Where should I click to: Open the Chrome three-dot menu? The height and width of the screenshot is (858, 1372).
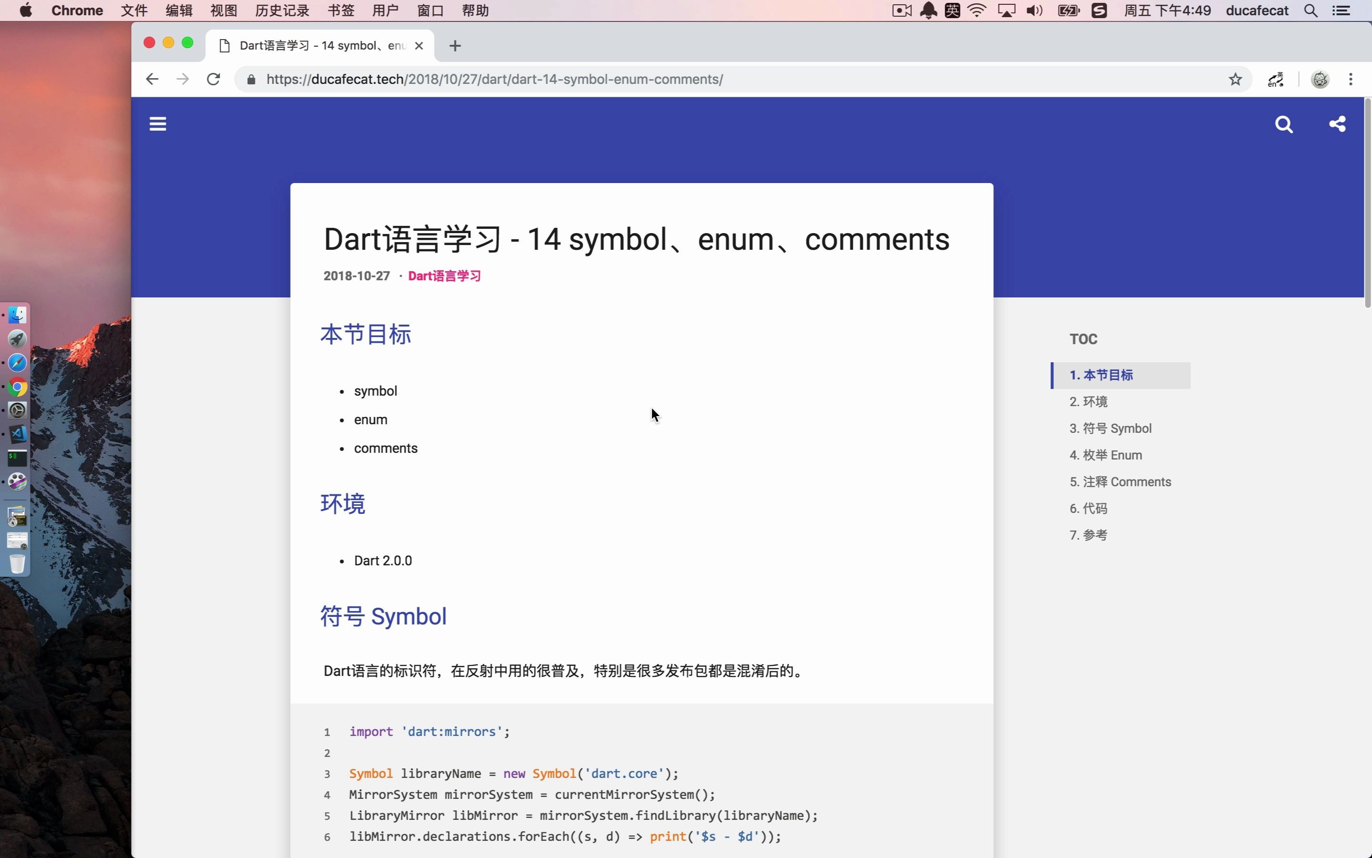[x=1351, y=80]
